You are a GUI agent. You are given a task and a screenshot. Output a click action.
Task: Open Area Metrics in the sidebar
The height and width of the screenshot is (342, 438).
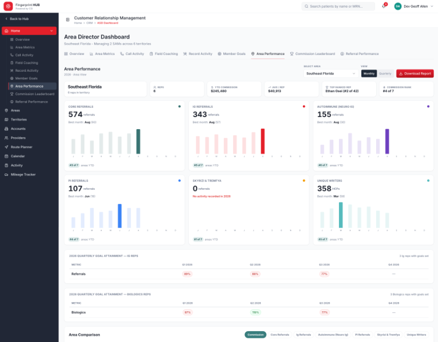[x=25, y=48]
